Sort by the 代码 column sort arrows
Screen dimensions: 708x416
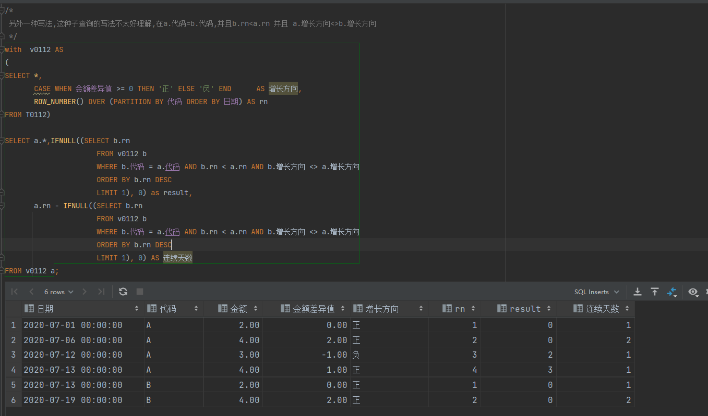click(x=196, y=309)
